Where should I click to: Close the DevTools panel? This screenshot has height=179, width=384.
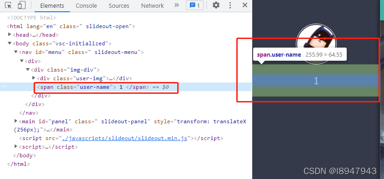pyautogui.click(x=244, y=5)
